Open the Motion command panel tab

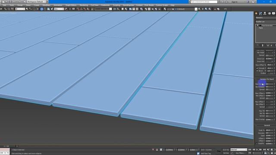[269, 13]
